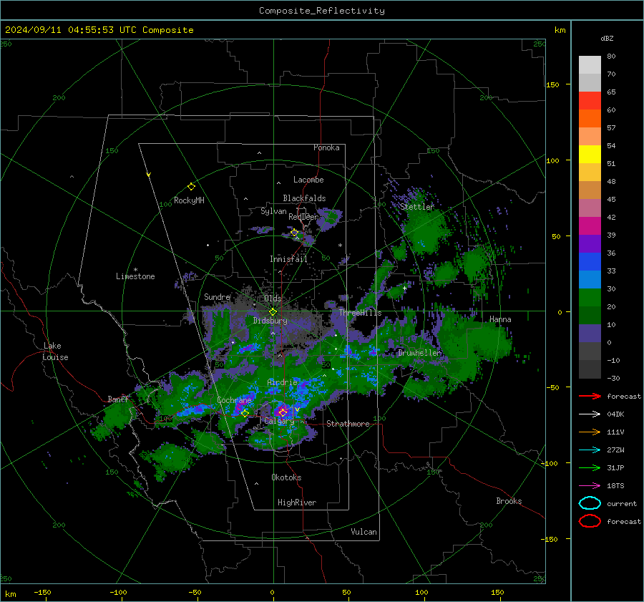Viewport: 644px width, 602px height.
Task: Click the HighRiver city label
Action: pyautogui.click(x=297, y=503)
